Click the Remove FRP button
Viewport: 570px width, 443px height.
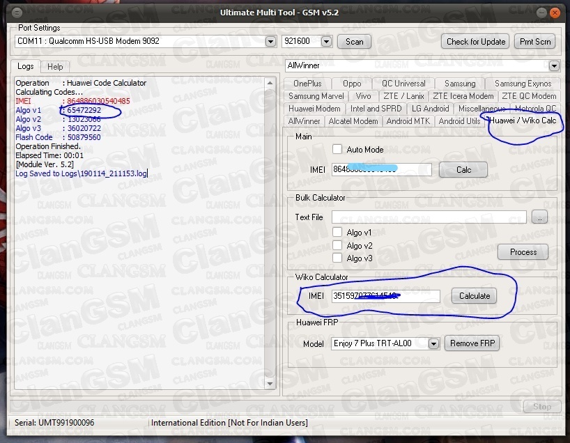click(x=472, y=343)
